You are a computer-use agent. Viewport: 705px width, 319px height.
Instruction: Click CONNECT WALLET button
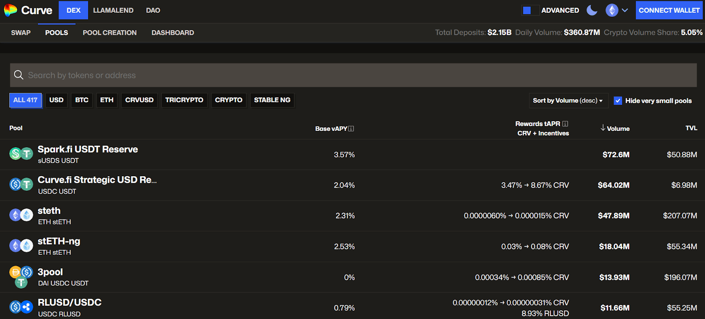coord(669,10)
